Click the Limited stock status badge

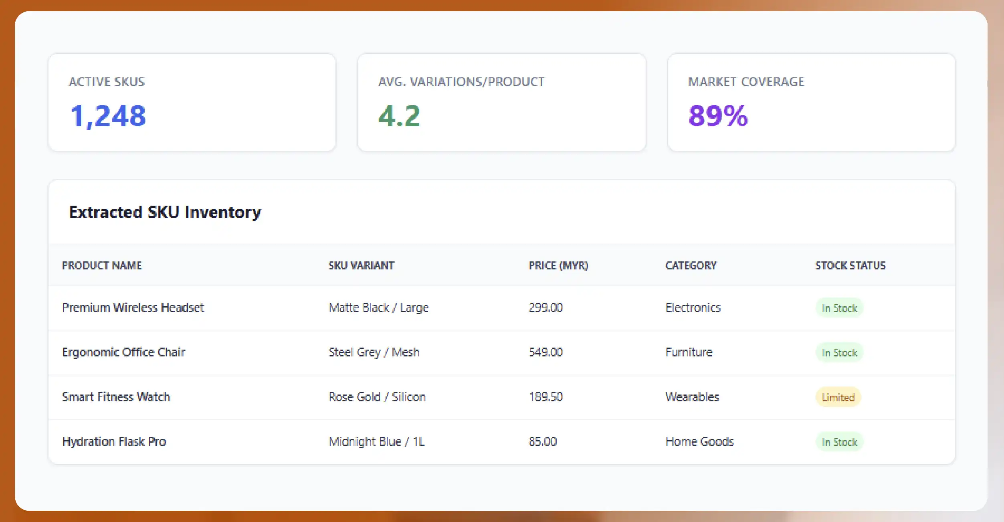click(x=838, y=397)
